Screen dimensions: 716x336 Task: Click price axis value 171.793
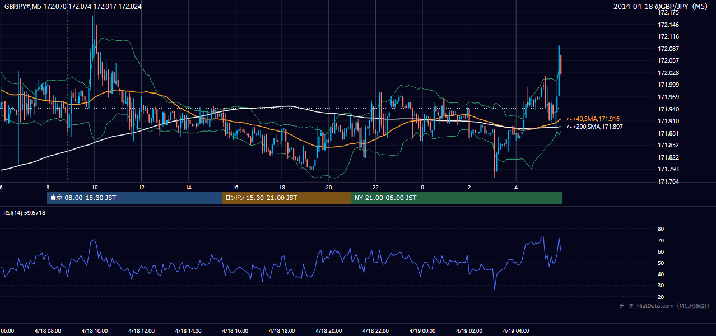668,169
